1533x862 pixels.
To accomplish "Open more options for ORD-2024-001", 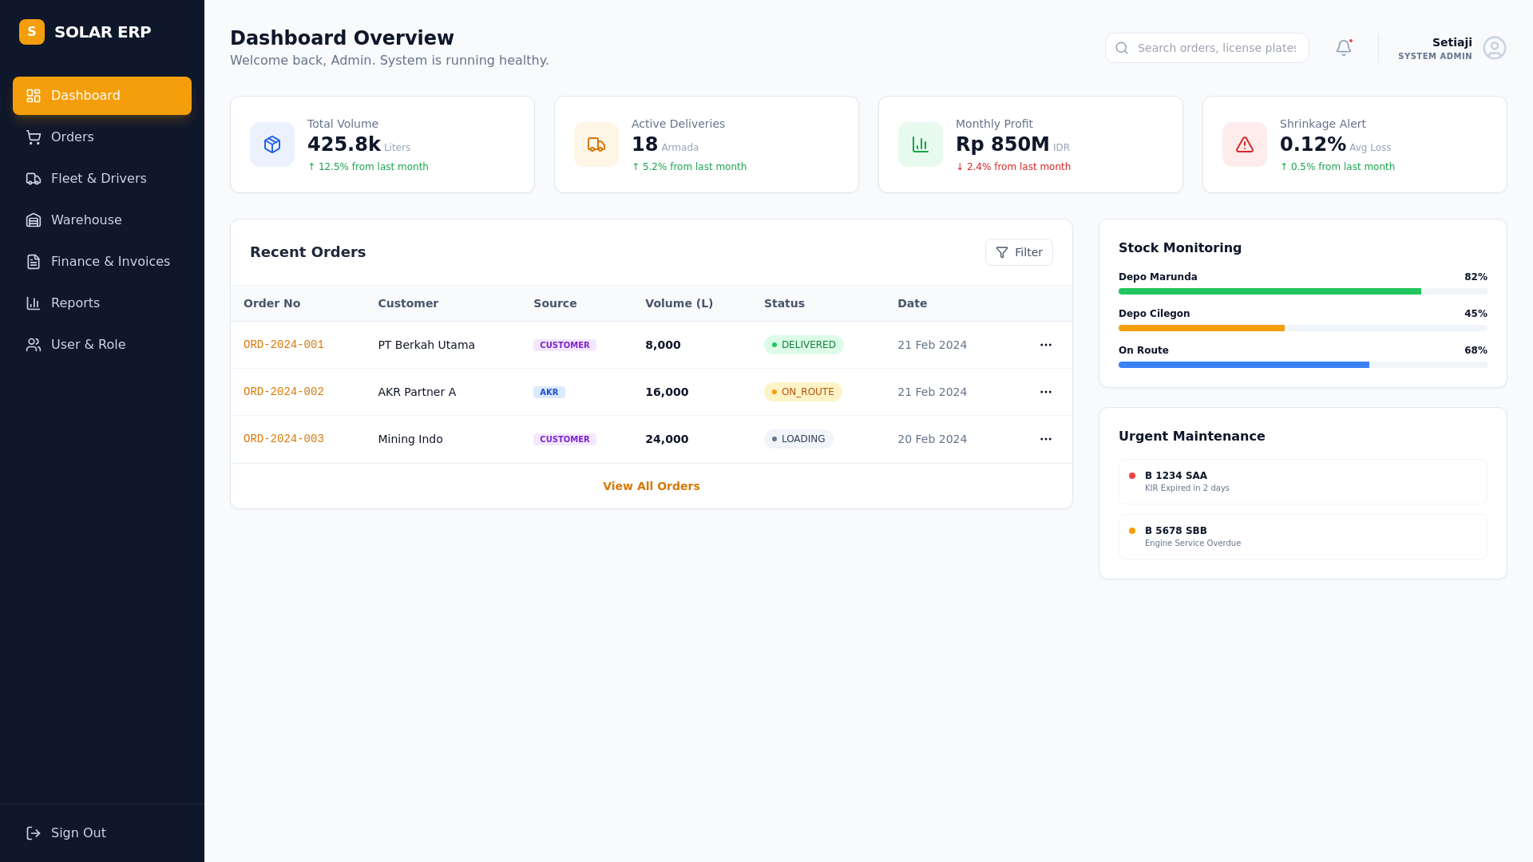I will [1046, 345].
